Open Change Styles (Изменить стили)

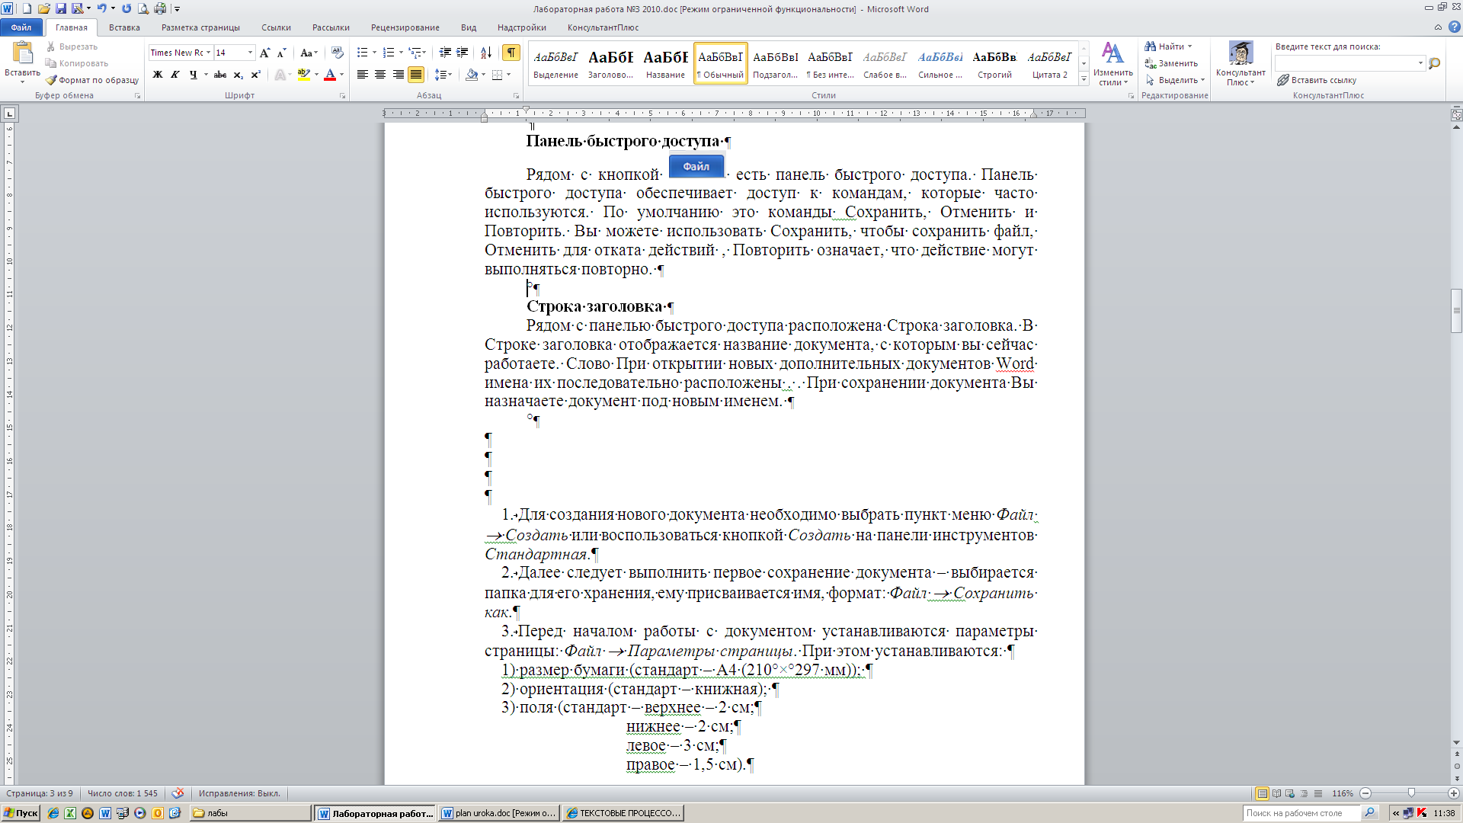click(1112, 64)
